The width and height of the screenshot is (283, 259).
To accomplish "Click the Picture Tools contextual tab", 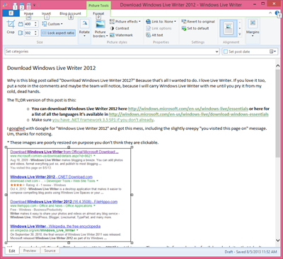I will tap(98, 6).
